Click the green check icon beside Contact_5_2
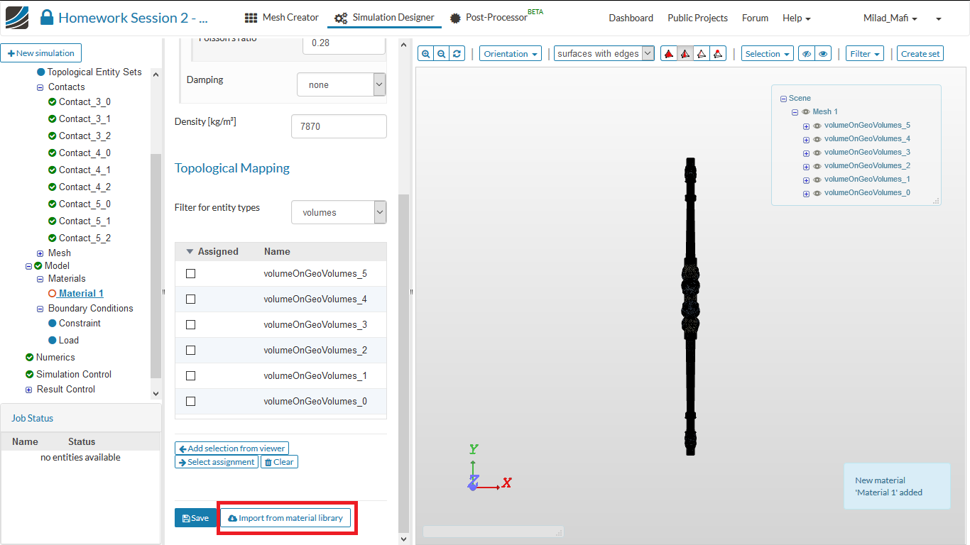970x545 pixels. (53, 238)
